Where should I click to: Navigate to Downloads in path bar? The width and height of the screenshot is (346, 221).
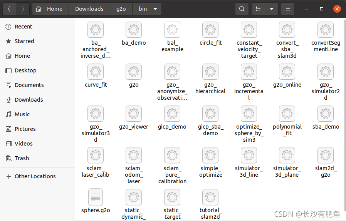[x=89, y=9]
